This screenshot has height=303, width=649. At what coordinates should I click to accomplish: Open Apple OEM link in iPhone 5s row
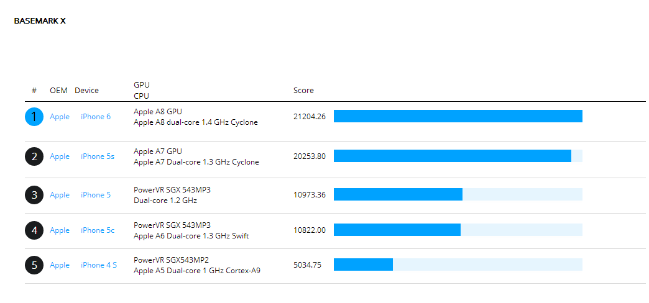(60, 156)
